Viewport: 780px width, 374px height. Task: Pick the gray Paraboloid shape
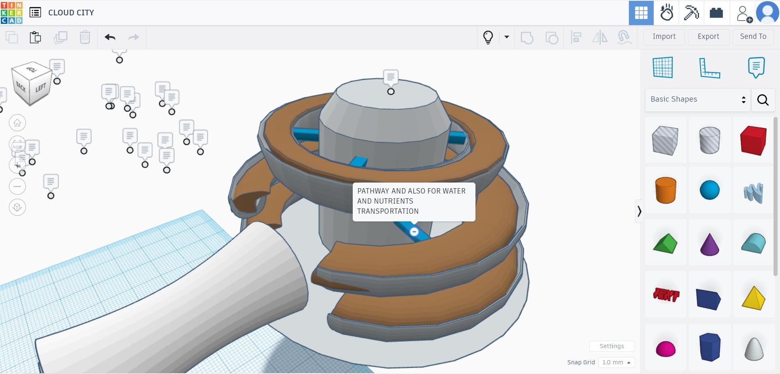tap(753, 348)
